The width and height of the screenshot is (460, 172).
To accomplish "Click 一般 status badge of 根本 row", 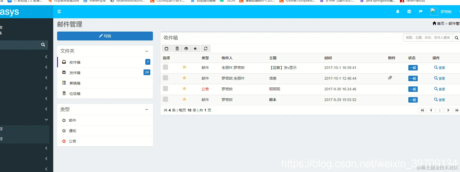I will coord(413,100).
